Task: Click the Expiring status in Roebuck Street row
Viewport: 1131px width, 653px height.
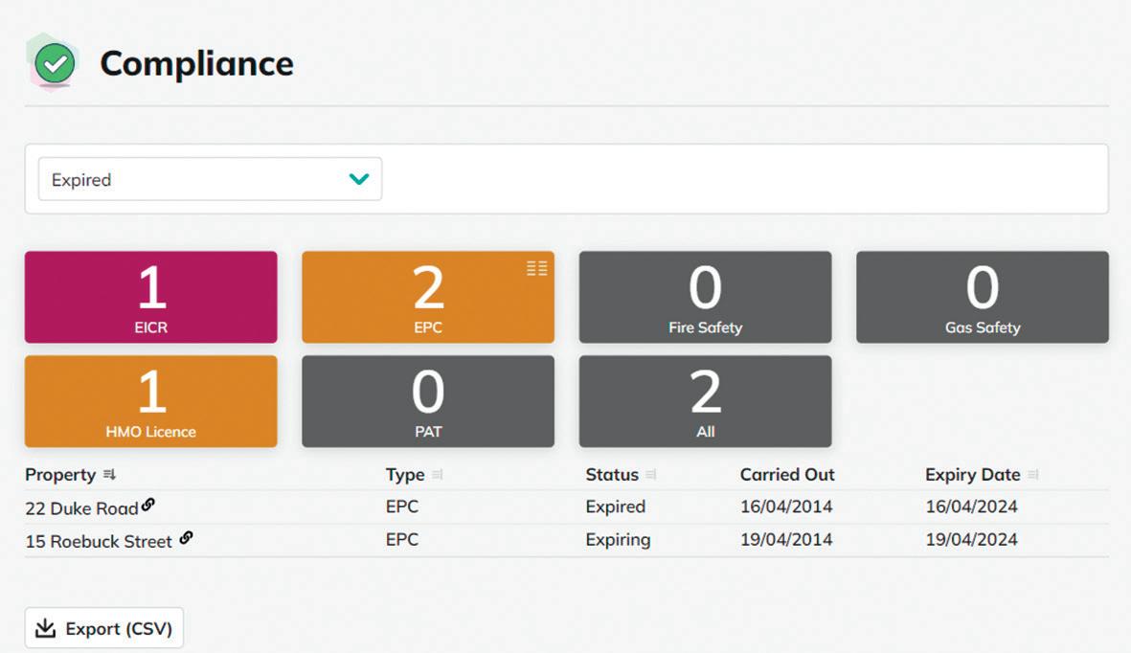Action: [x=618, y=540]
